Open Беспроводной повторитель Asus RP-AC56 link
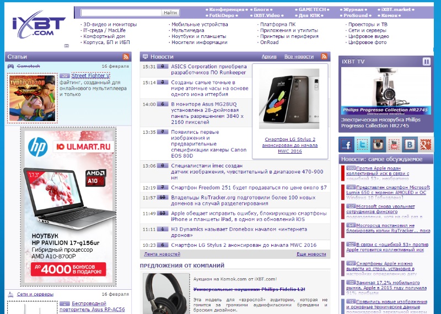Screen dimensions: 441x314 point(92,306)
